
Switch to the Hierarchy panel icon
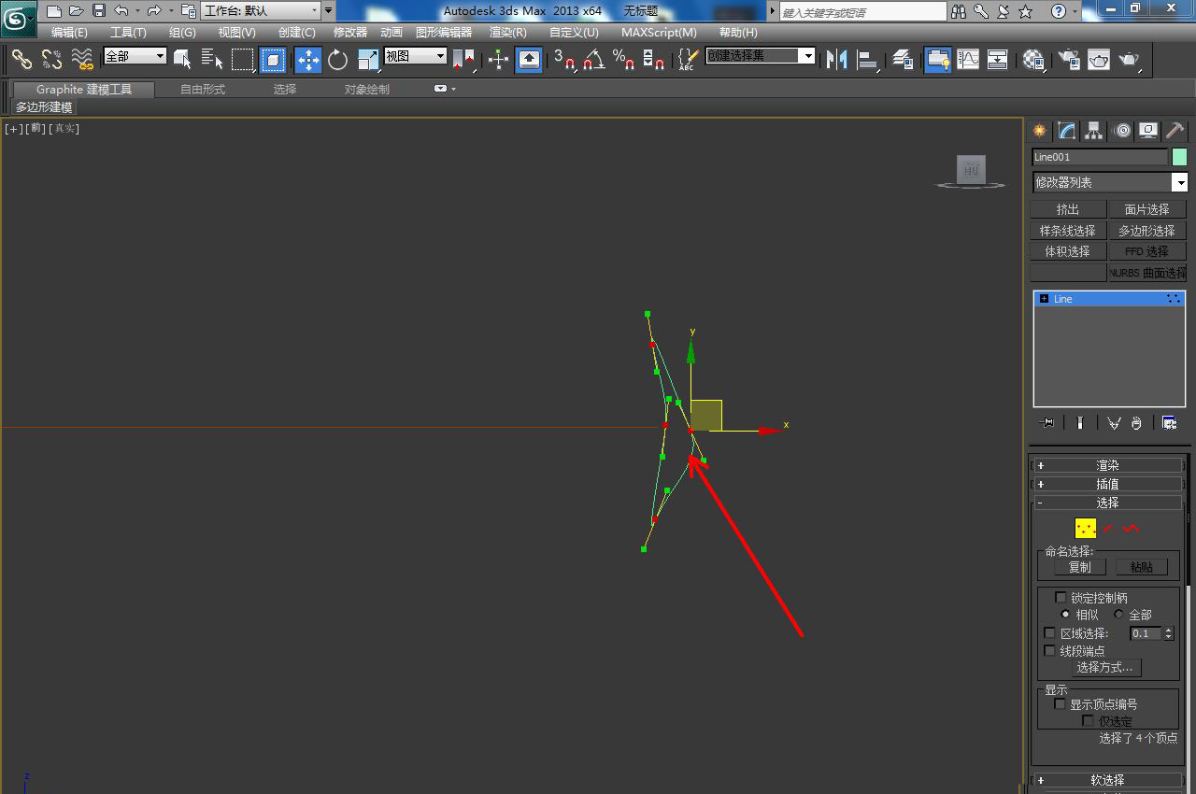(x=1093, y=131)
